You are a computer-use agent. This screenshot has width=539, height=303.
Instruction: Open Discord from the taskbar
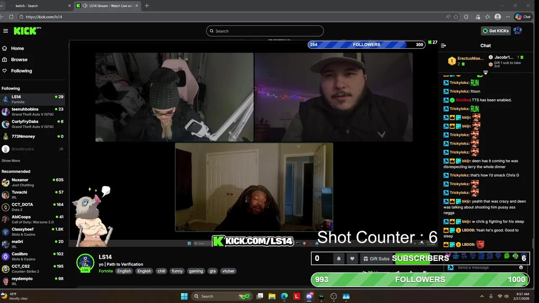309,296
